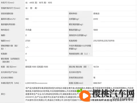This screenshot has height=103, width=137.
Task: Click the 转向型式 label
Action: (x=5, y=30)
